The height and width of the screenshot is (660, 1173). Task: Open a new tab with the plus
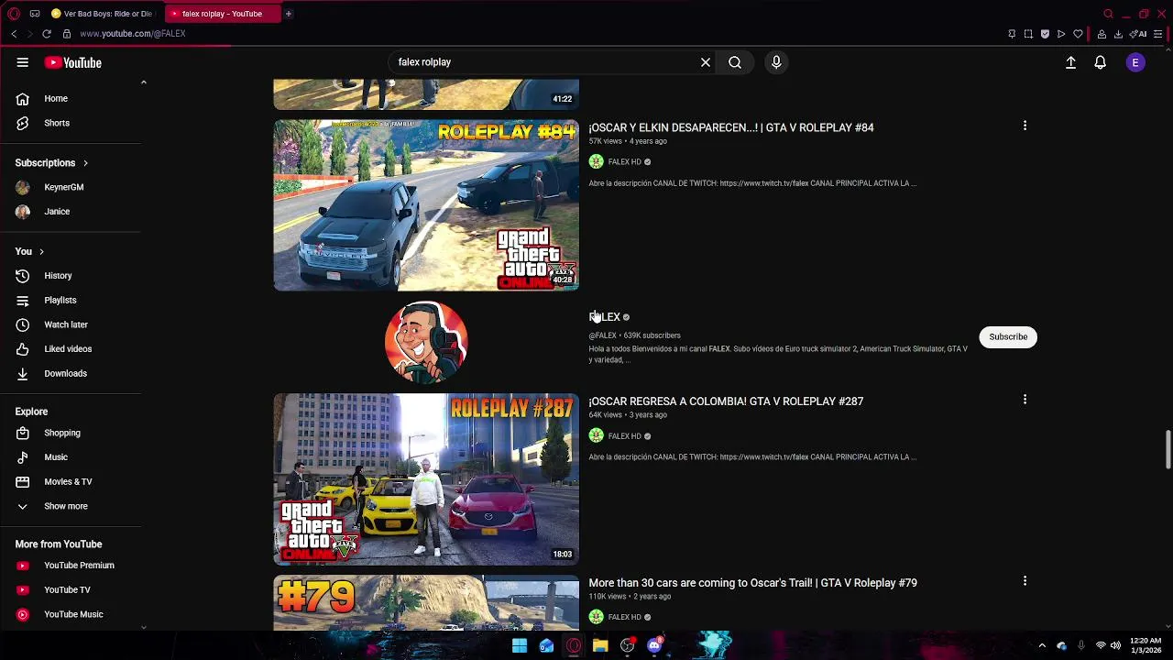click(x=288, y=14)
